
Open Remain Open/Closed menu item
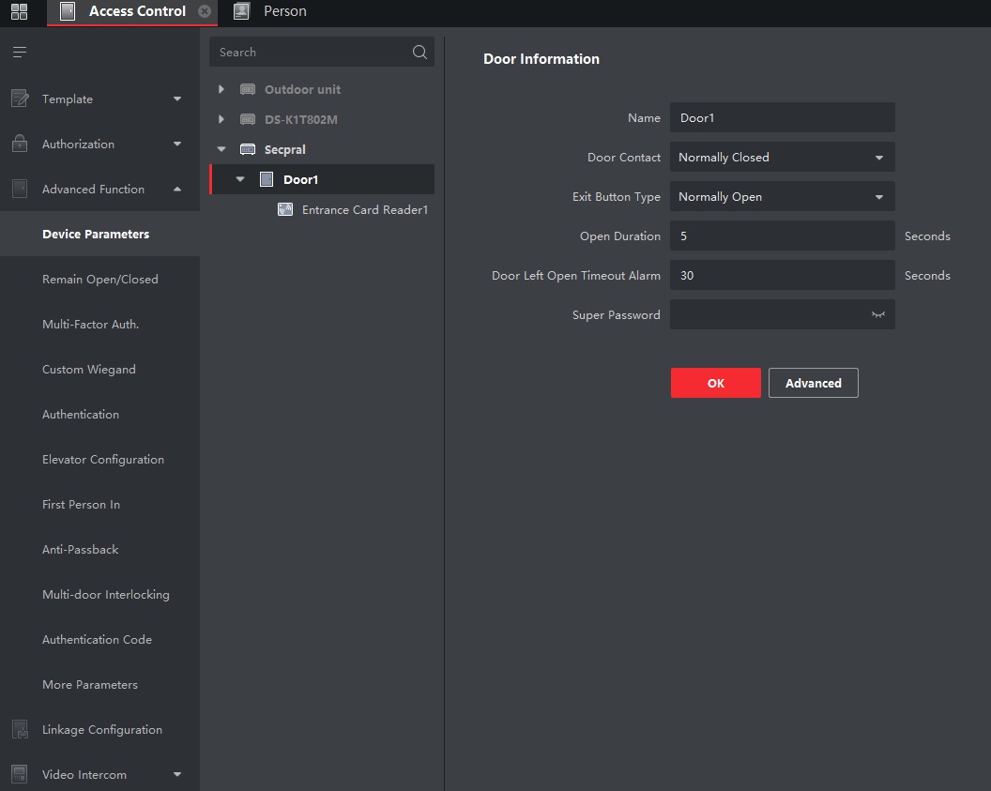100,279
